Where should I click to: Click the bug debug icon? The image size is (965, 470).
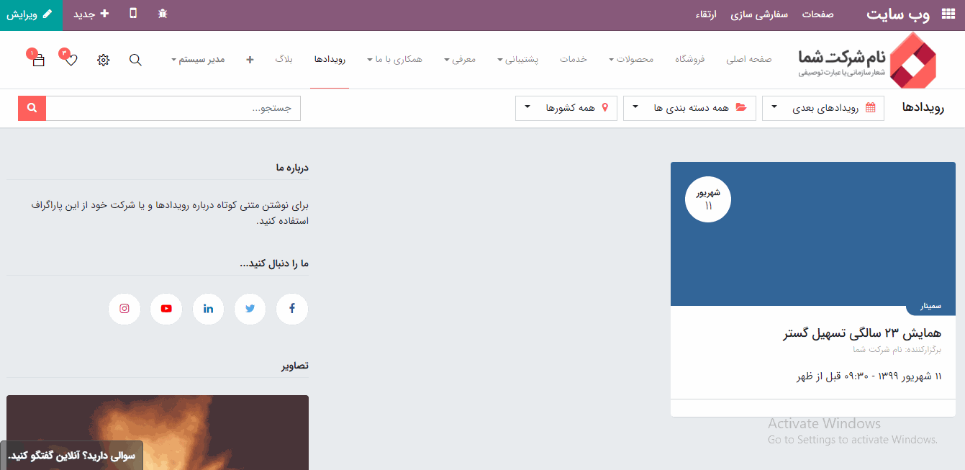coord(163,14)
